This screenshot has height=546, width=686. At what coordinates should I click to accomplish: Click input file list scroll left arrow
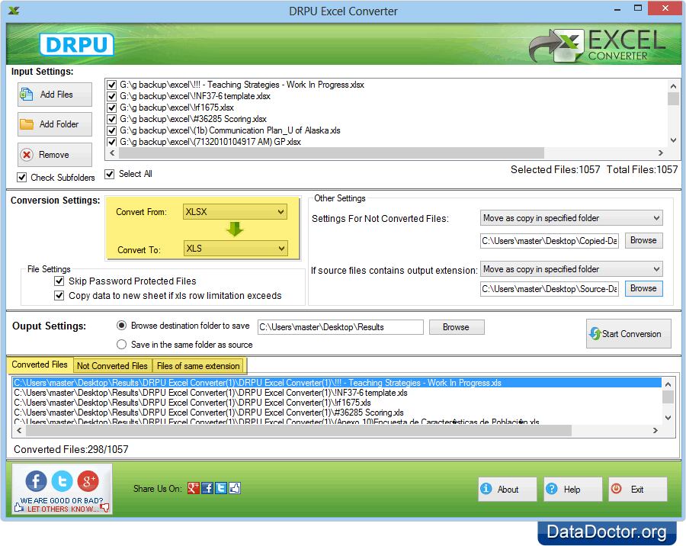113,153
